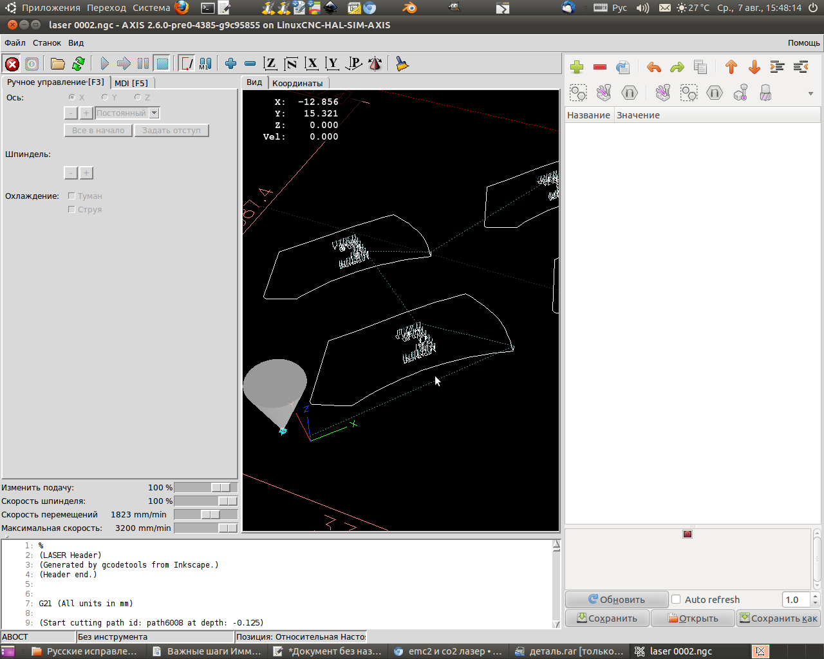The height and width of the screenshot is (659, 824).
Task: Expand the right toolbar overflow arrow
Action: 810,94
